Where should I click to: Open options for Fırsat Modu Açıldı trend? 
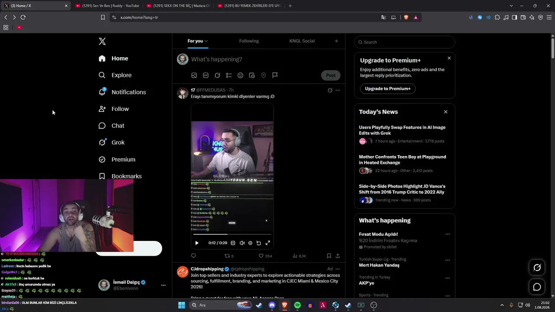(447, 234)
